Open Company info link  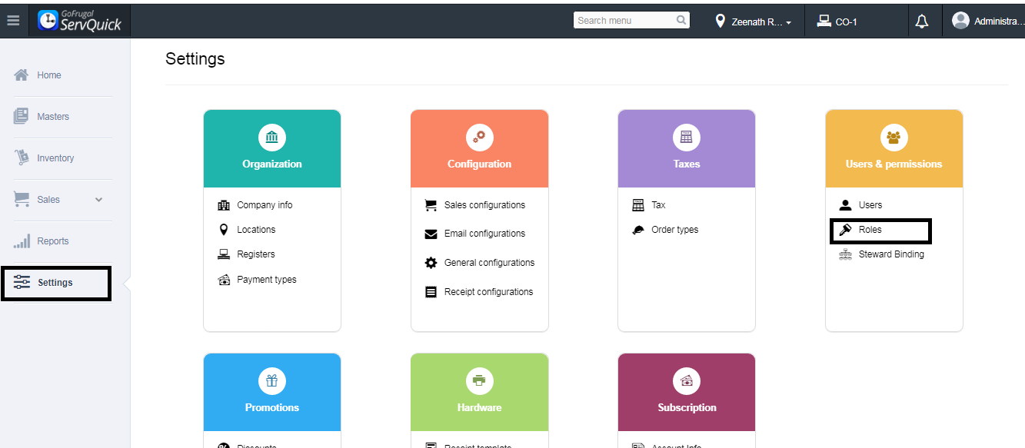tap(265, 205)
